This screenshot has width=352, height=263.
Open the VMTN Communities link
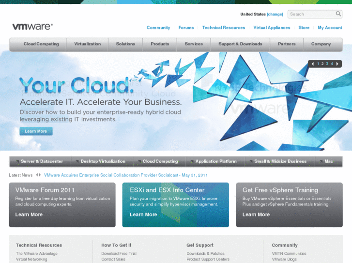(289, 253)
